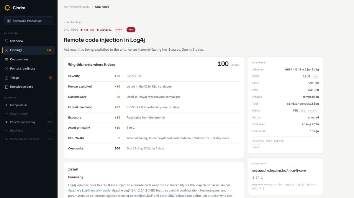Click the First seen 26 Aug 2026 value
354x198 pixels.
pos(310,124)
